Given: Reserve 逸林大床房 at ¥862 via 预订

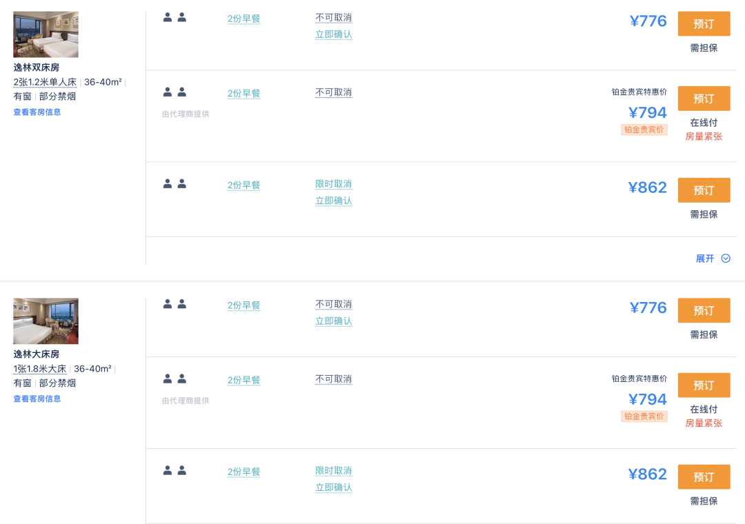Looking at the screenshot, I should pos(704,477).
